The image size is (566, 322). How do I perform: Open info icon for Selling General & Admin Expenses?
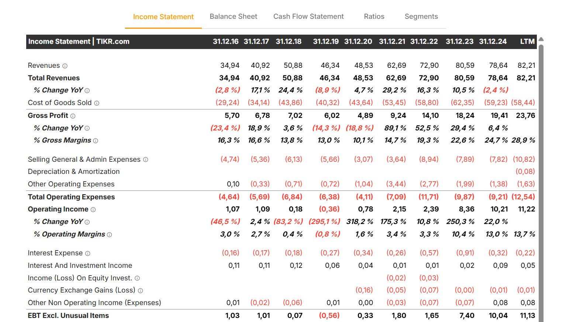point(145,160)
